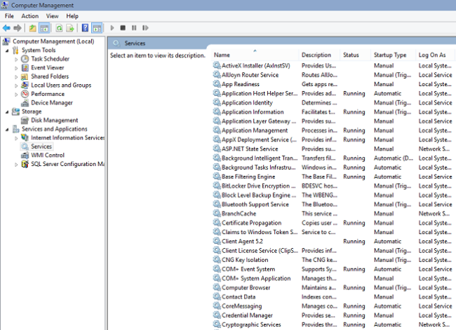Click the Forward arrow toolbar icon
Image resolution: width=456 pixels, height=330 pixels.
click(x=18, y=28)
